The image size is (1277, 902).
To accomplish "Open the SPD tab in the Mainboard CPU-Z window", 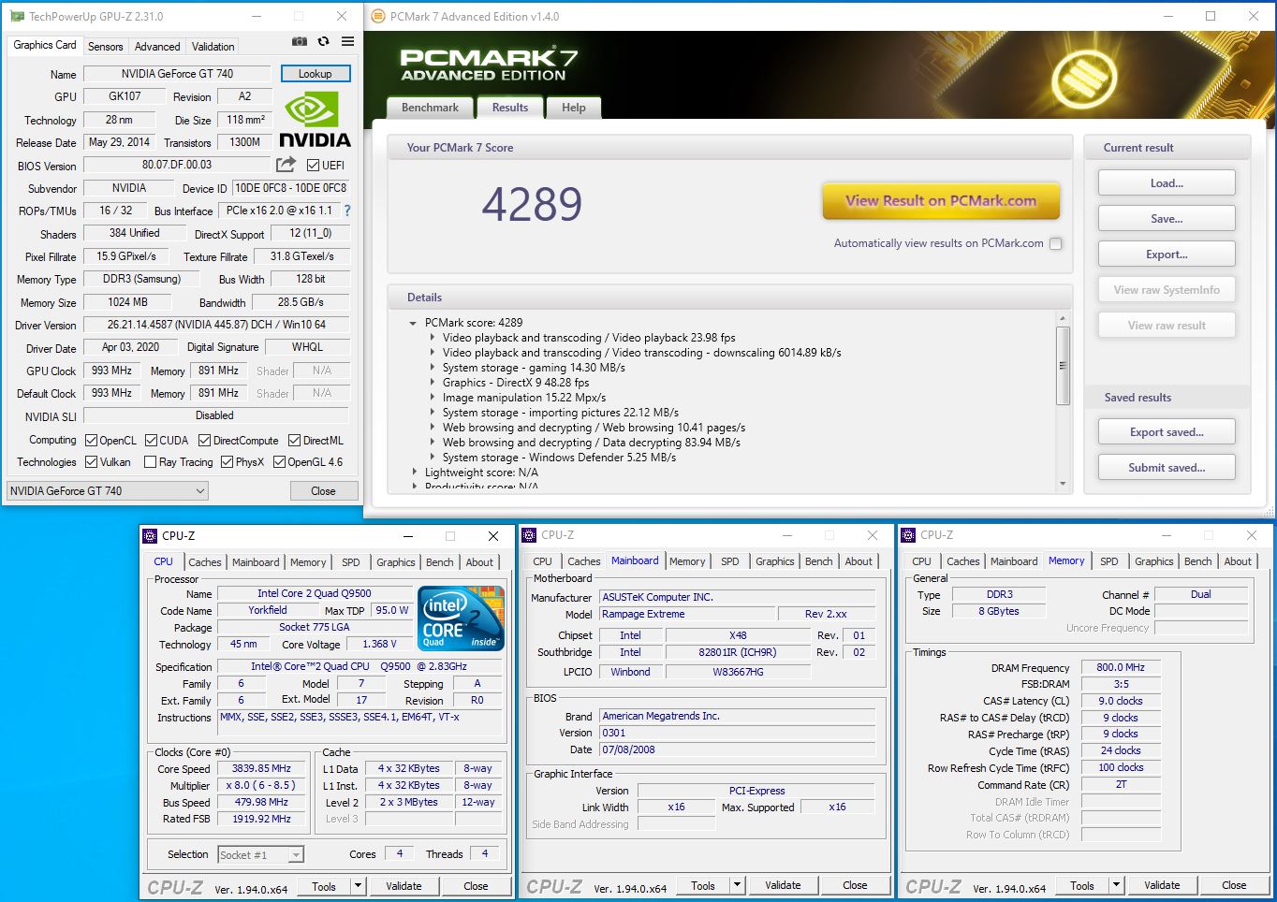I will [x=730, y=561].
